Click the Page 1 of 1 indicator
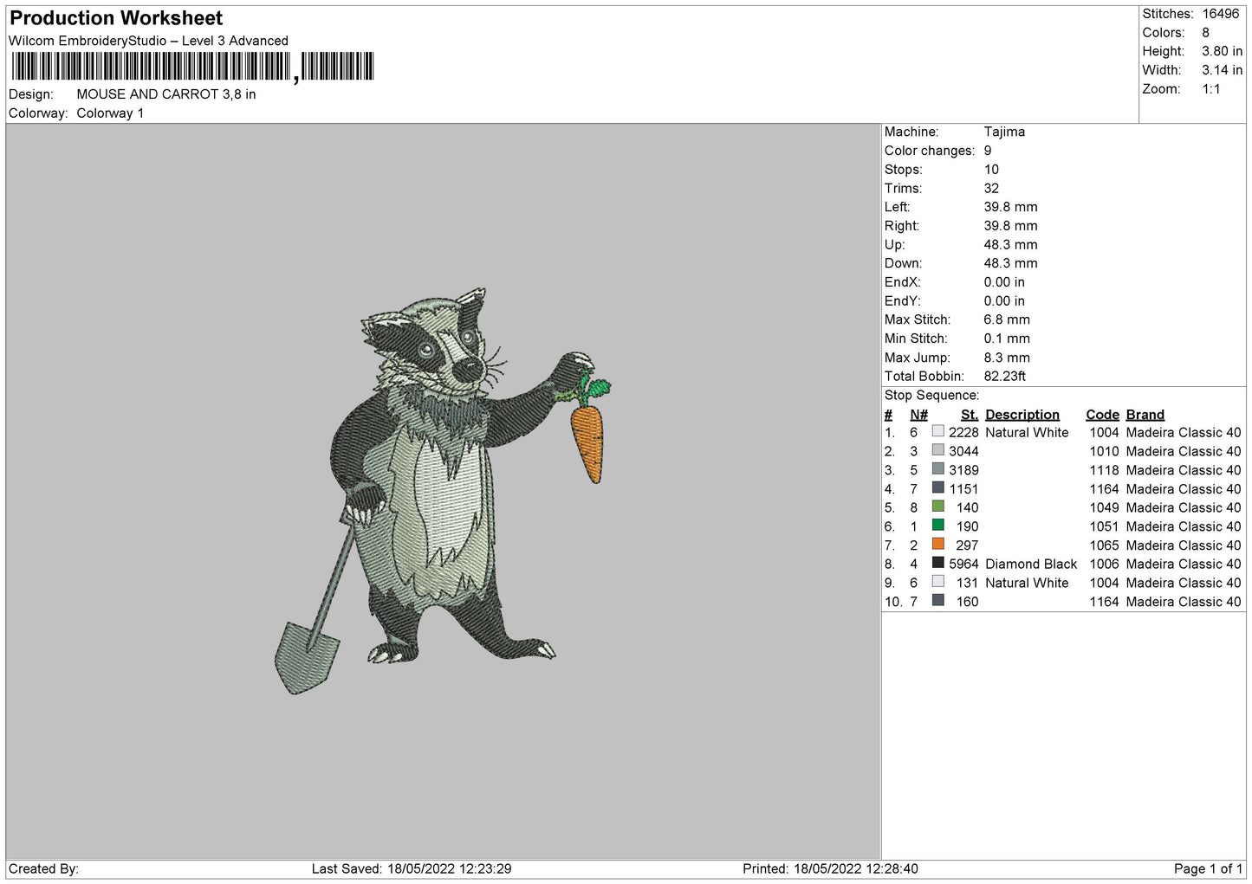 (1208, 868)
